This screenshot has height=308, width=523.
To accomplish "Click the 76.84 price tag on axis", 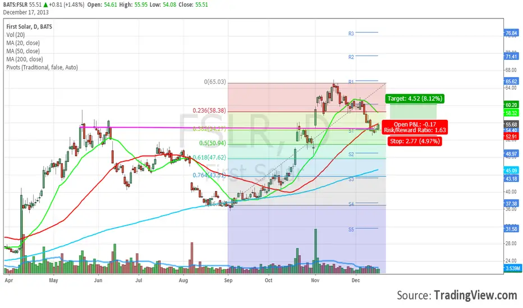I will 511,33.
